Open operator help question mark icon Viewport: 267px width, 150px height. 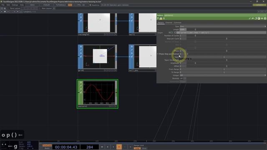click(x=158, y=18)
